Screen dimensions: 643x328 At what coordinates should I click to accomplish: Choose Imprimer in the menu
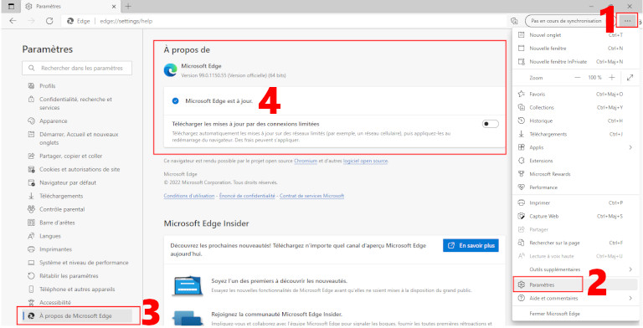pyautogui.click(x=574, y=203)
